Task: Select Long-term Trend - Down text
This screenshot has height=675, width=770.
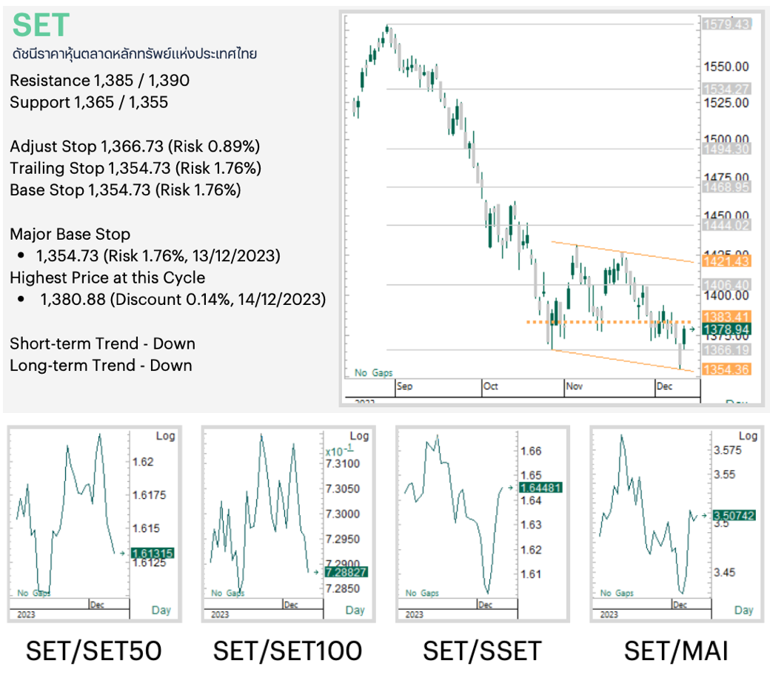Action: (x=101, y=365)
